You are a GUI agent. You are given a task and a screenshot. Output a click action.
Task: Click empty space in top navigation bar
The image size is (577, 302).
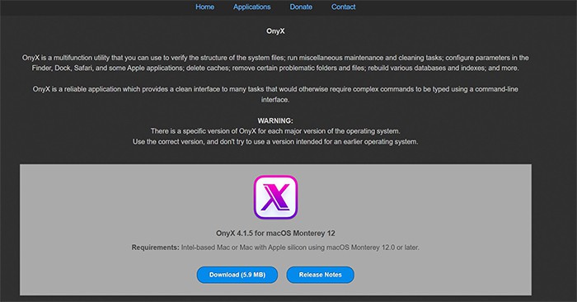click(x=460, y=7)
